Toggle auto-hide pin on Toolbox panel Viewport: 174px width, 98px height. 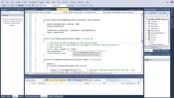[20, 10]
